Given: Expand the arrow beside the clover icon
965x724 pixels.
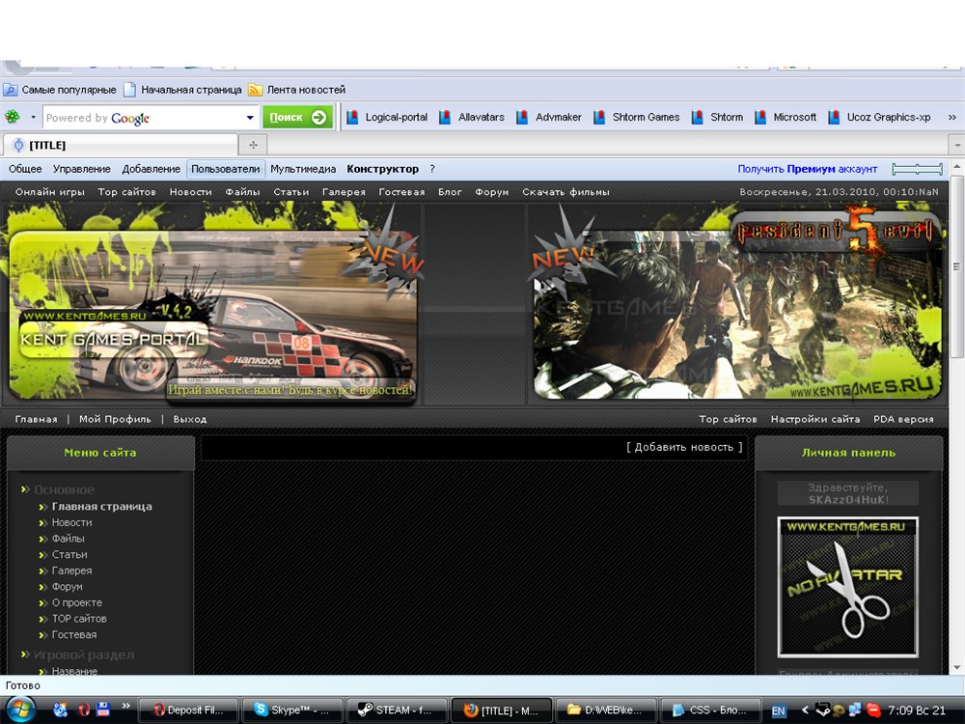Looking at the screenshot, I should [x=33, y=117].
